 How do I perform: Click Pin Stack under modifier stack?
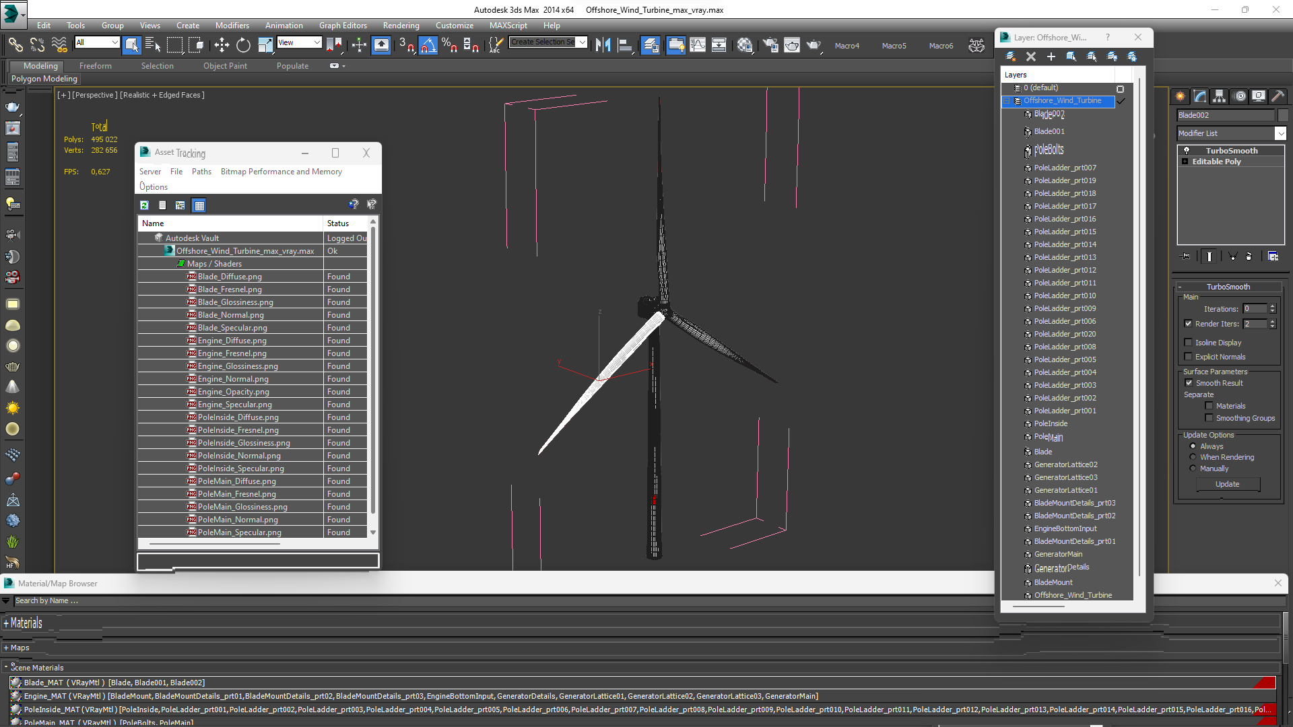1186,256
